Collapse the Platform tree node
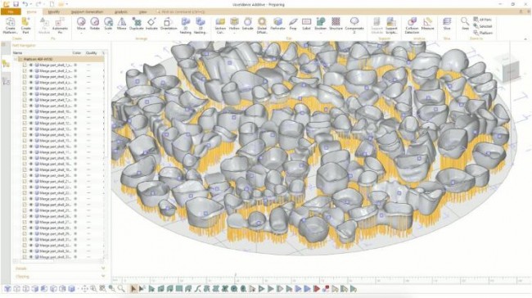 (x=16, y=59)
